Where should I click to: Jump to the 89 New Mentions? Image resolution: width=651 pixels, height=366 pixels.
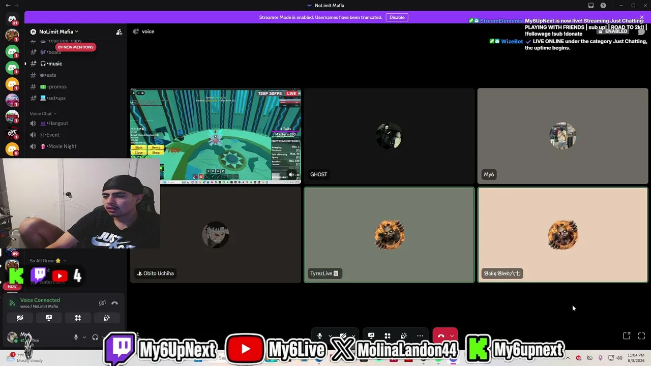click(x=75, y=47)
